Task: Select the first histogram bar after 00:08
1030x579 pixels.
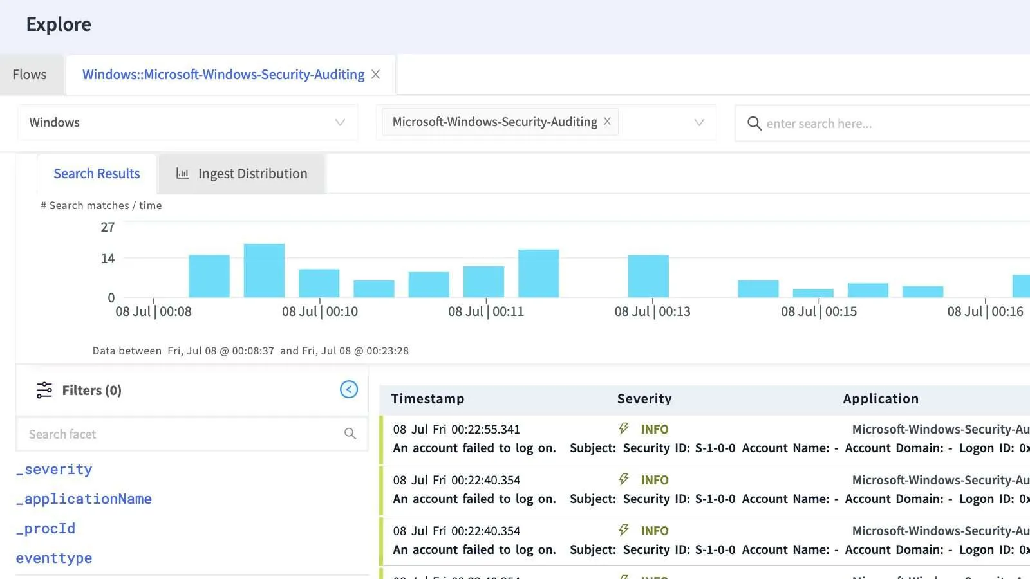Action: pyautogui.click(x=209, y=276)
